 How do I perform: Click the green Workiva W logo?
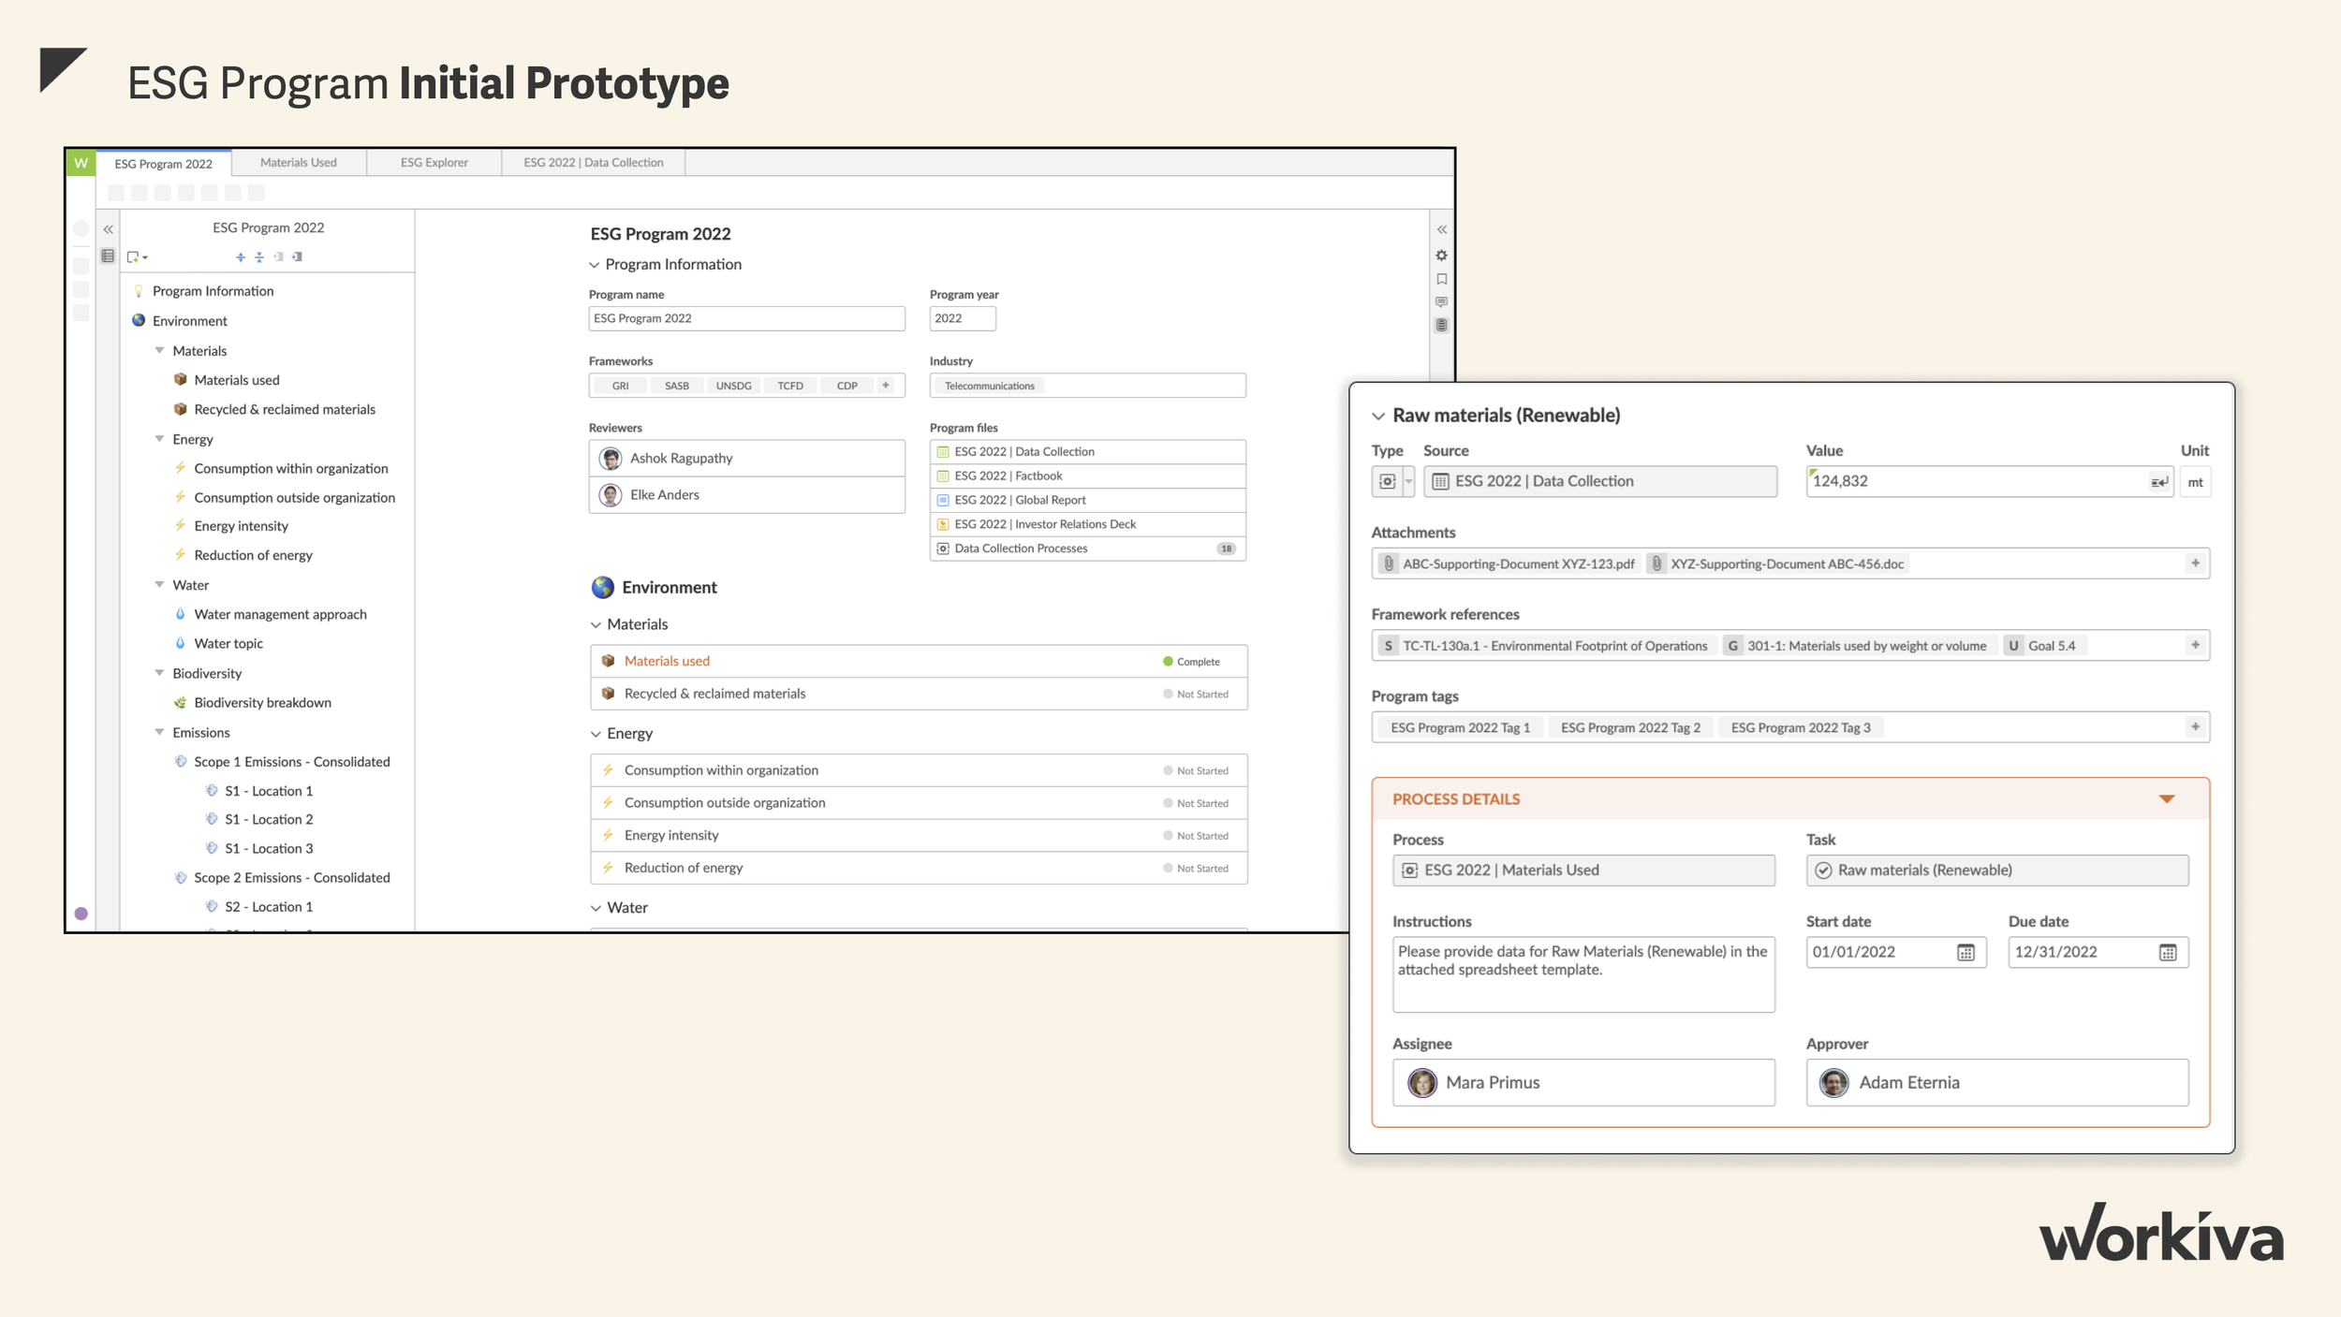[81, 163]
